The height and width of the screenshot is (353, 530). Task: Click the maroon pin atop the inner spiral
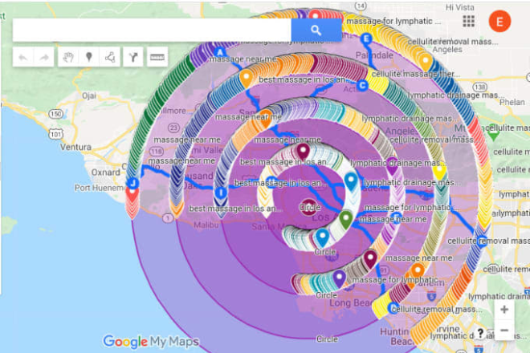(303, 152)
